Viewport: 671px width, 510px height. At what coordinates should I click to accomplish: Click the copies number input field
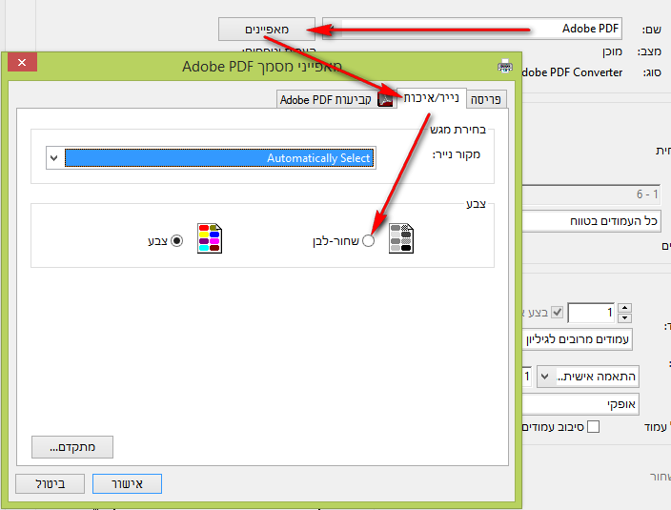pyautogui.click(x=591, y=313)
